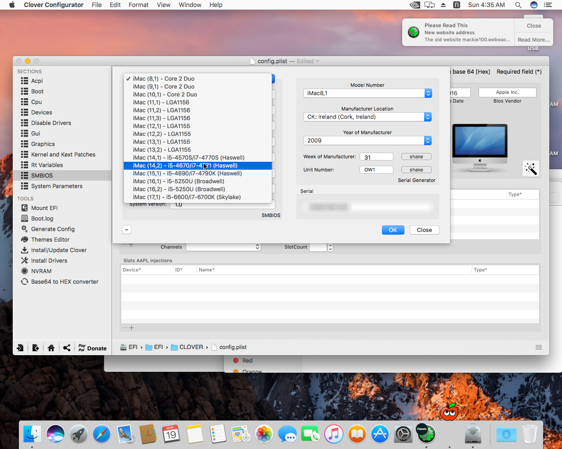Open Kernel and Kext Patches section
562x449 pixels.
point(63,154)
